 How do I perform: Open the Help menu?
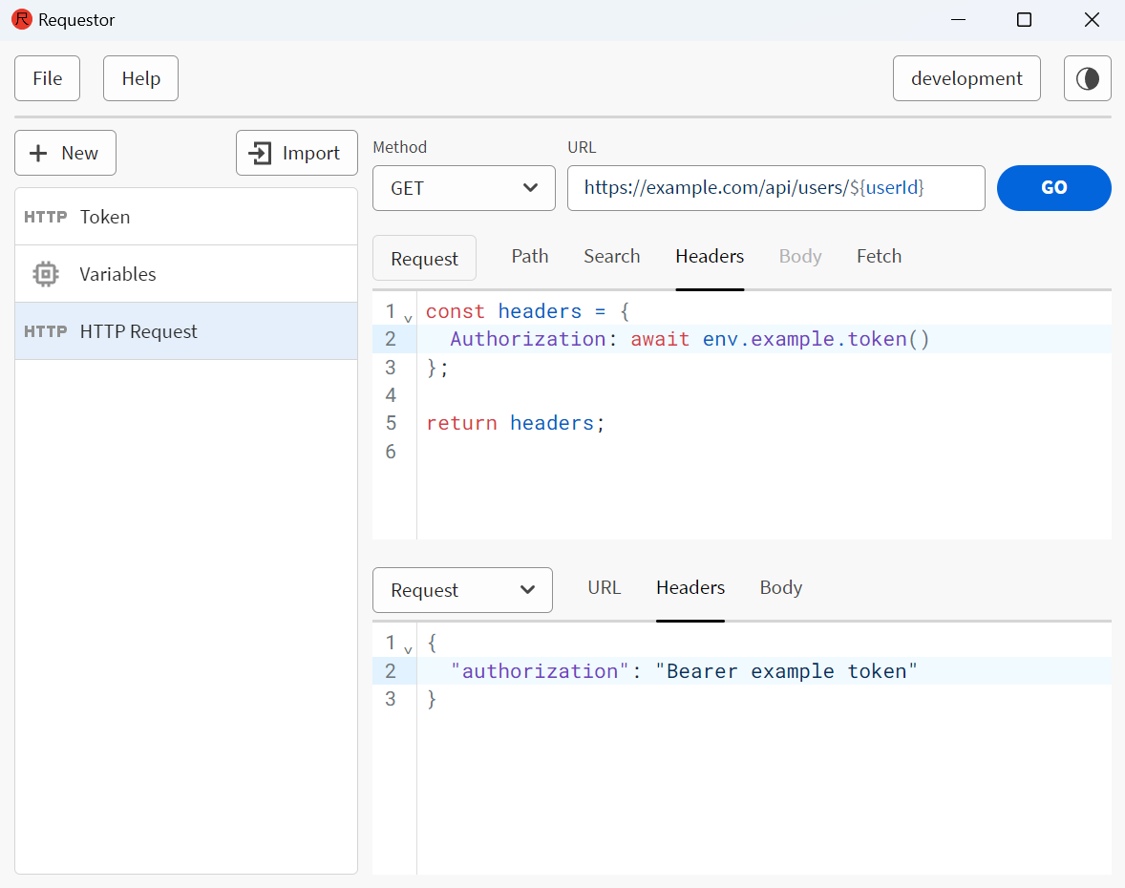click(x=140, y=78)
